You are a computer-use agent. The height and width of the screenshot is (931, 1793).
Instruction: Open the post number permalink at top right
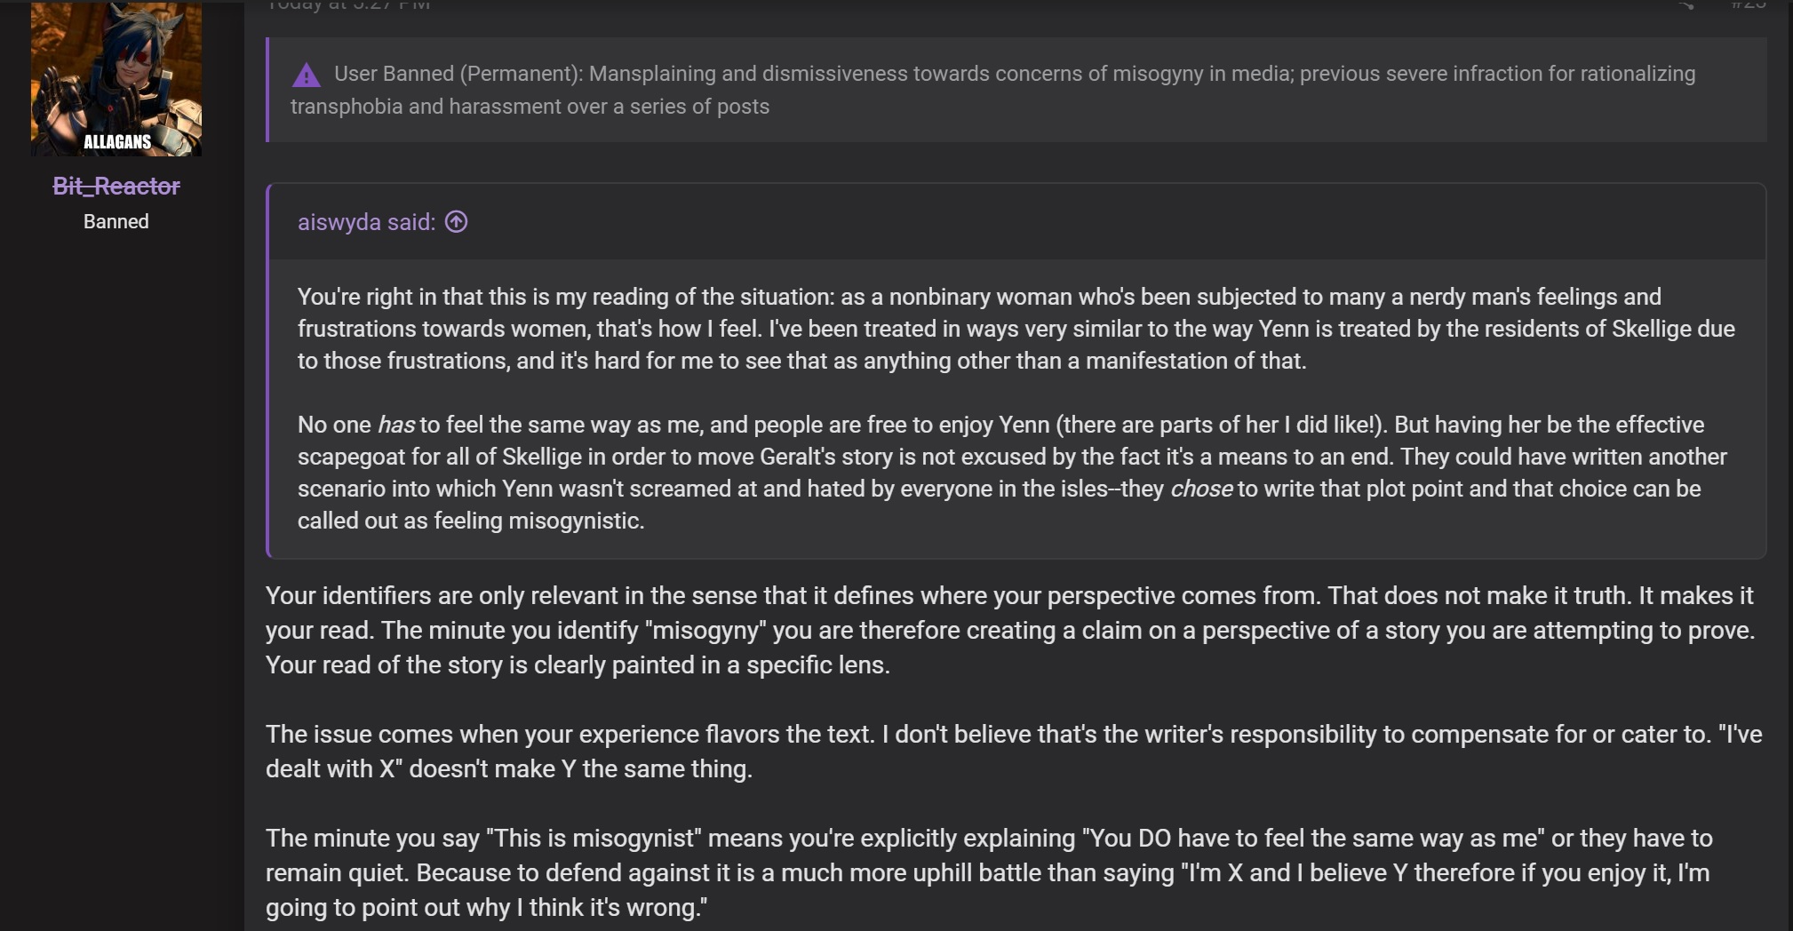[x=1748, y=4]
